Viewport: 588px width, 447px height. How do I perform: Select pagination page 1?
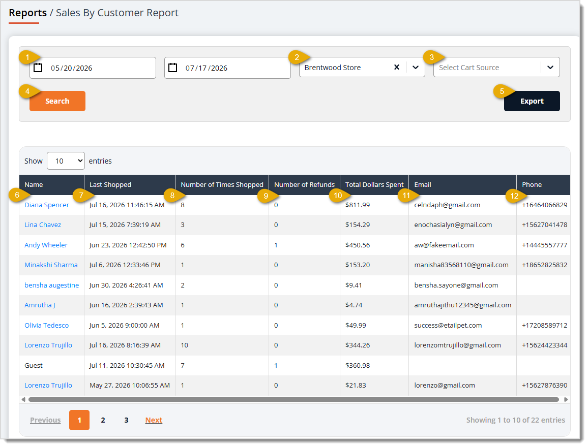click(x=79, y=420)
